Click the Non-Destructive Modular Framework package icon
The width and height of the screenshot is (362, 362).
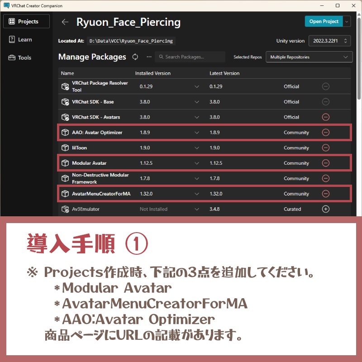point(65,178)
